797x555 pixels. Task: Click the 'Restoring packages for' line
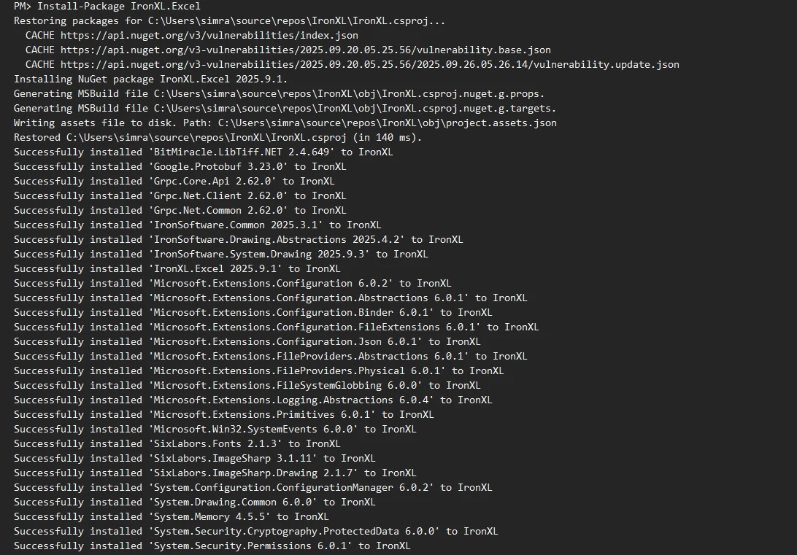pos(229,20)
